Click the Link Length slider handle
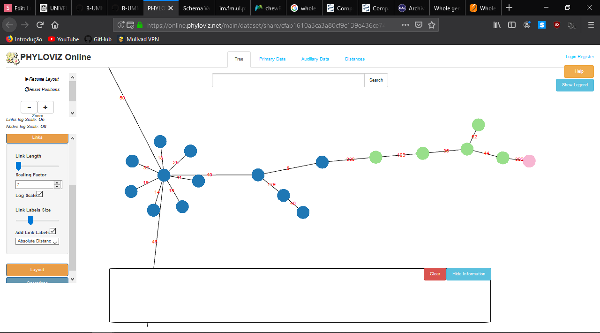The height and width of the screenshot is (333, 600). click(18, 166)
